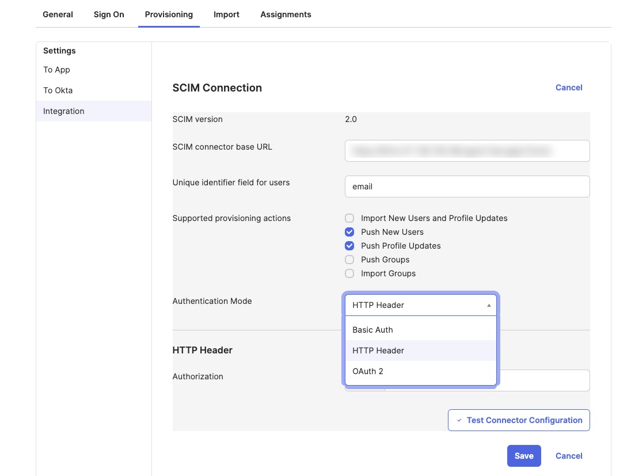Click Test Connector Configuration button
The width and height of the screenshot is (635, 476).
coord(519,420)
